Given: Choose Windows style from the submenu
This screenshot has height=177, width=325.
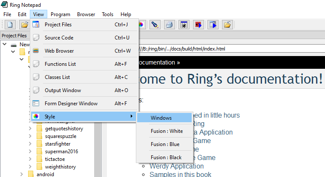Looking at the screenshot, I should pyautogui.click(x=161, y=118).
